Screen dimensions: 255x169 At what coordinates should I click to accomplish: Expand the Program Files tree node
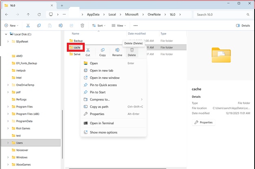point(8,106)
